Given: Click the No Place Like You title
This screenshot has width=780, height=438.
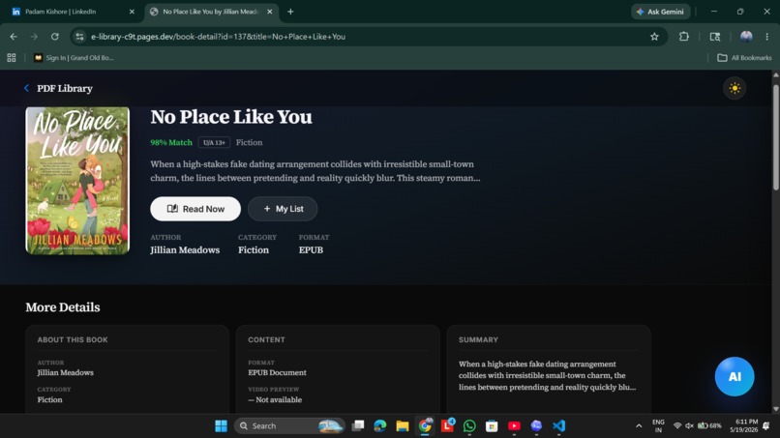Looking at the screenshot, I should click(231, 117).
